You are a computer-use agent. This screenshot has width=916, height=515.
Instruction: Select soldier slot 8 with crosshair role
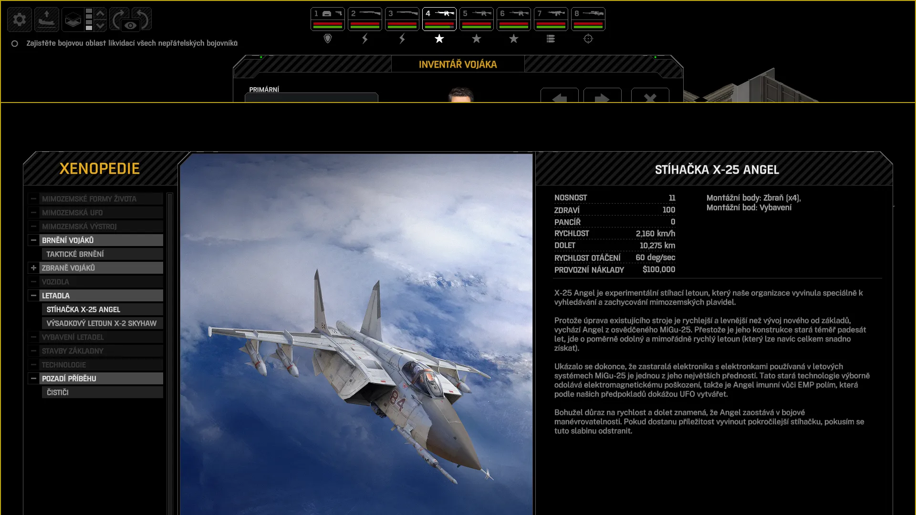[x=588, y=19]
